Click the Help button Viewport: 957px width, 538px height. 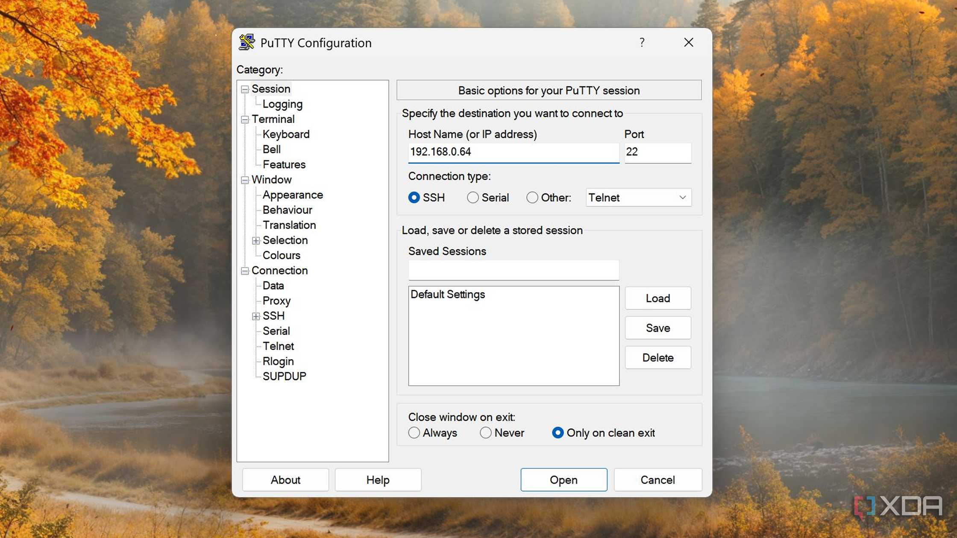[x=378, y=480]
